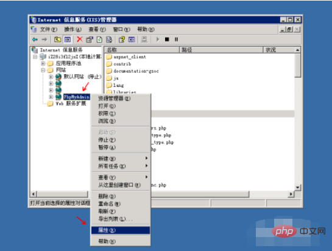The image size is (332, 251).
Task: Click the js folder icon
Action: pos(109,78)
